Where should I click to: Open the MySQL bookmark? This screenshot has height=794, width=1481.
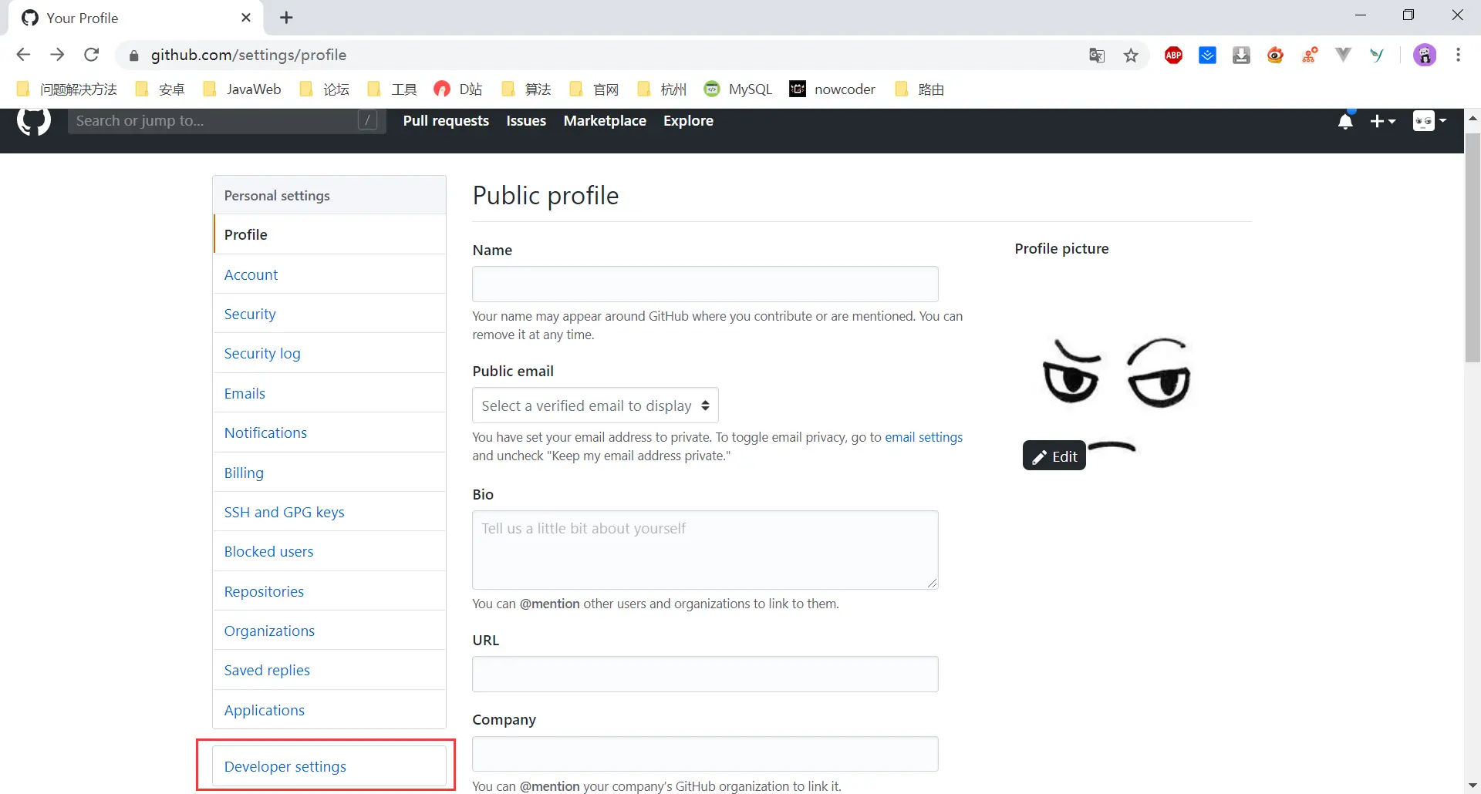pos(737,89)
